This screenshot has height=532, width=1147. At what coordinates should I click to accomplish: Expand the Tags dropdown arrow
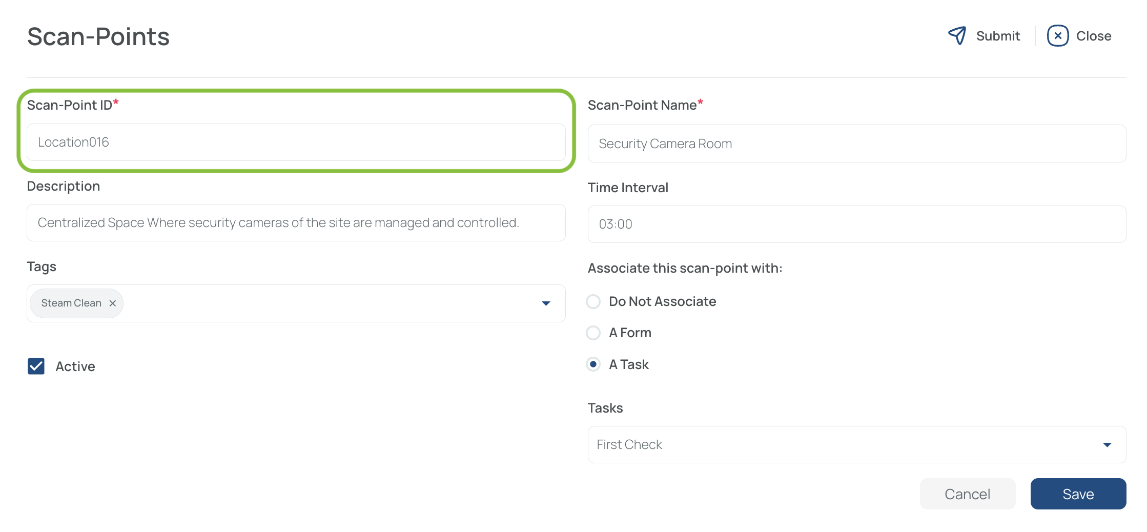coord(546,303)
